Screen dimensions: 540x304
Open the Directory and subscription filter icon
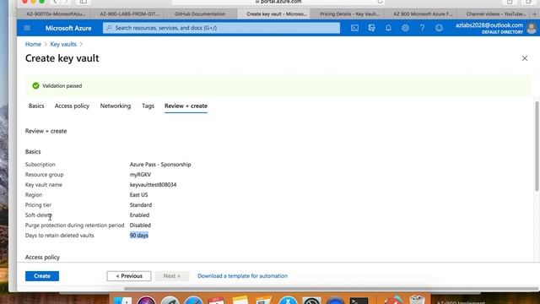(371, 28)
